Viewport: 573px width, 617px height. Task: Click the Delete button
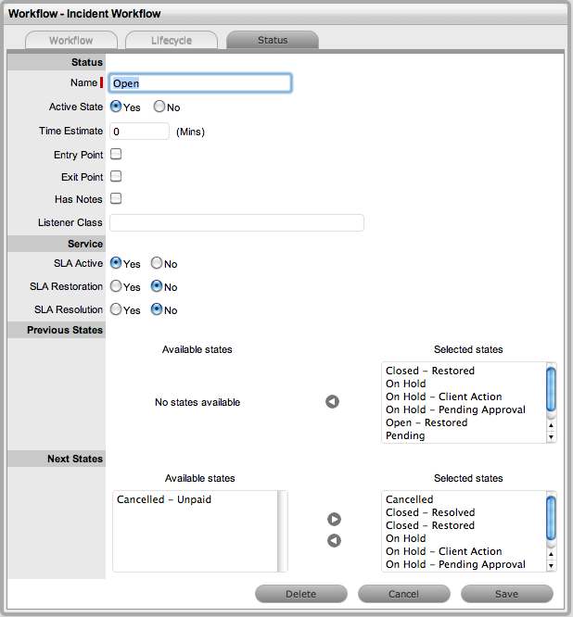pyautogui.click(x=301, y=594)
